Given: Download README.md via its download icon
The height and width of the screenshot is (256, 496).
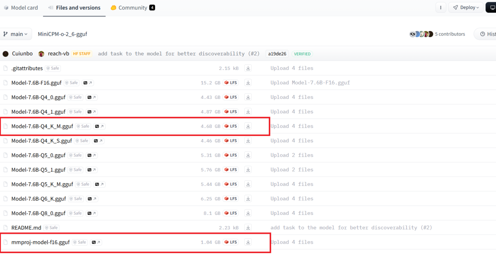Looking at the screenshot, I should pos(248,228).
